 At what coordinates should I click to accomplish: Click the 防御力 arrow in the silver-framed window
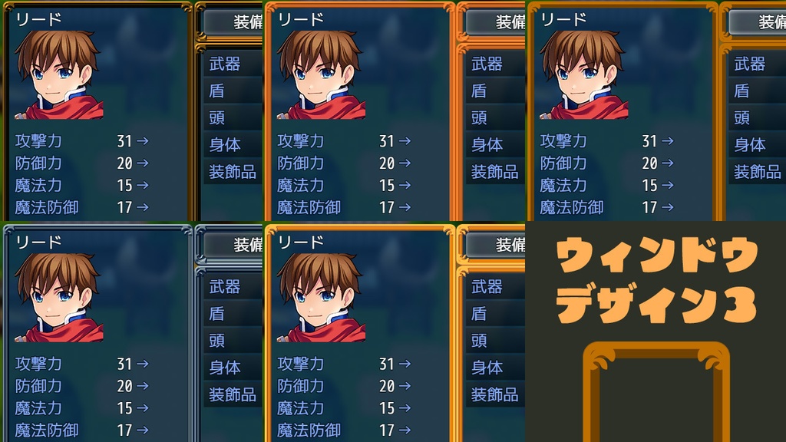point(142,386)
